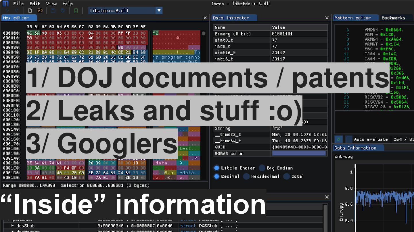Select Decimal number format

(x=216, y=176)
